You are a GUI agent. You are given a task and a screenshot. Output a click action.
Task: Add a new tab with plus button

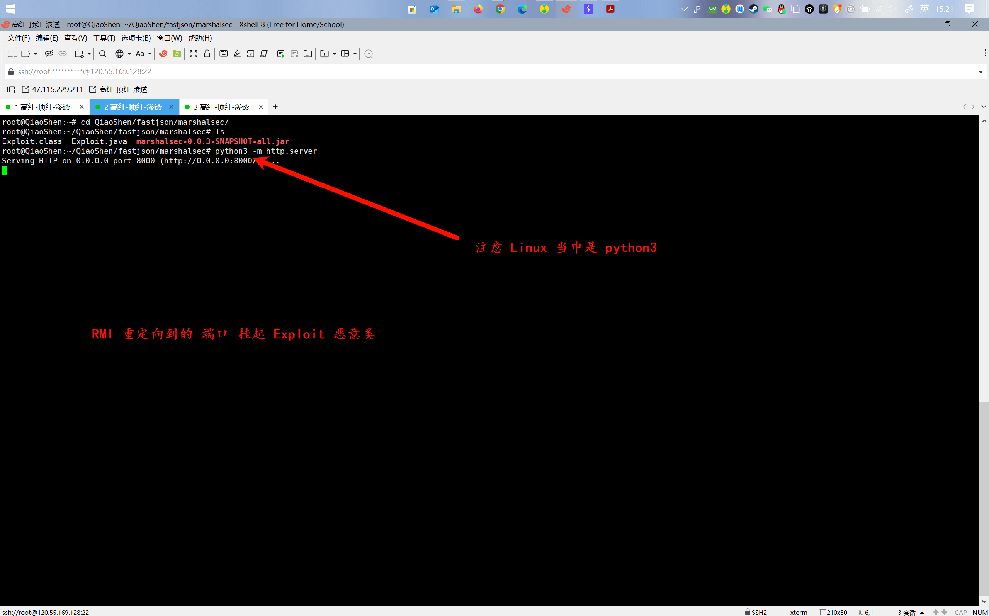[x=275, y=107]
